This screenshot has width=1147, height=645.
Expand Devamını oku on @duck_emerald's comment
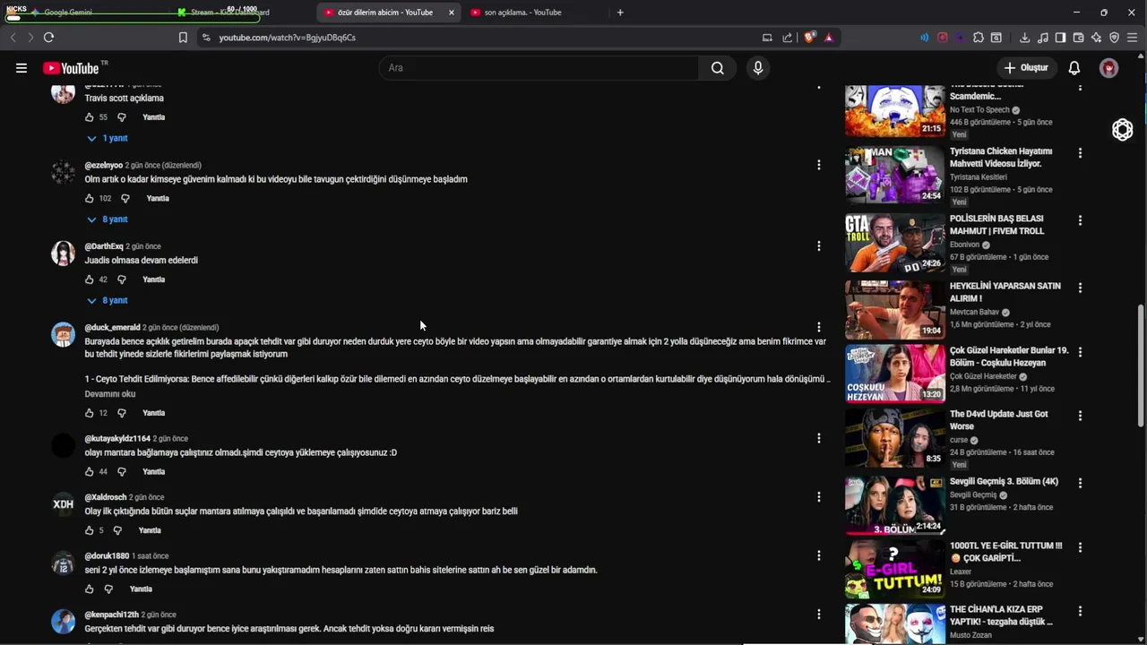[x=110, y=394]
